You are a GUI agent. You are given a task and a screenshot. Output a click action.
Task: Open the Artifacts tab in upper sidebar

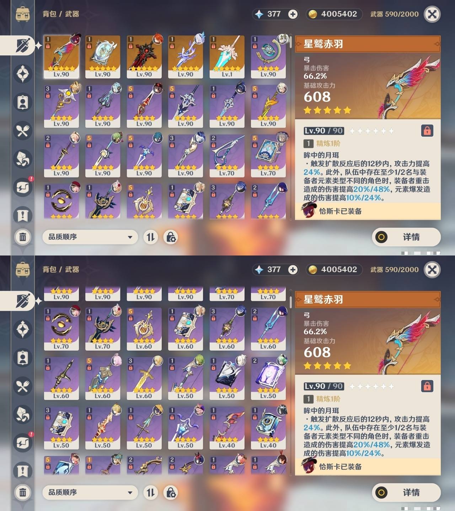(23, 74)
